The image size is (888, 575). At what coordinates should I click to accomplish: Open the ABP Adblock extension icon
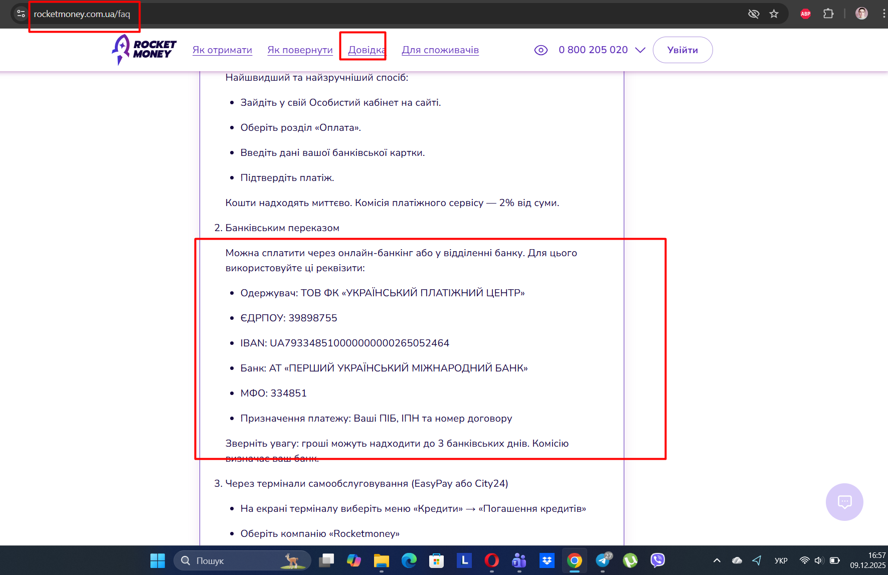pyautogui.click(x=806, y=14)
